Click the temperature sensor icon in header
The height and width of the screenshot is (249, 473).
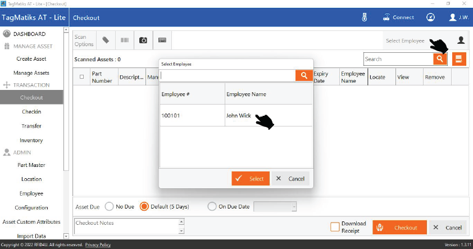click(x=364, y=17)
